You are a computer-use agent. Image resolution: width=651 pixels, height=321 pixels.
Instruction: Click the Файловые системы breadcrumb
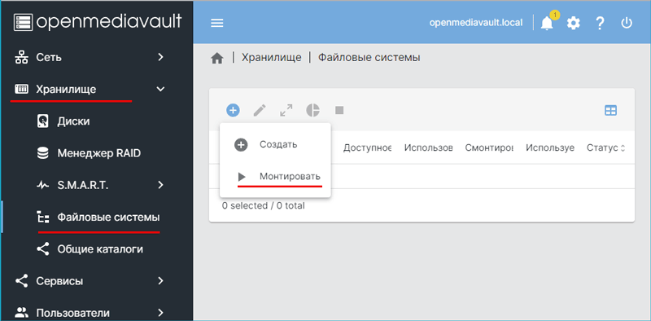pyautogui.click(x=369, y=57)
